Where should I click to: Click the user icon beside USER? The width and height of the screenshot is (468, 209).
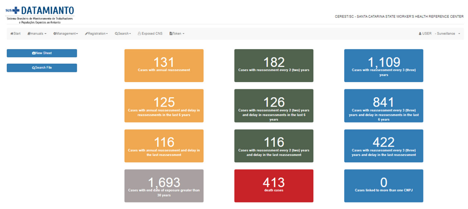[x=420, y=34]
